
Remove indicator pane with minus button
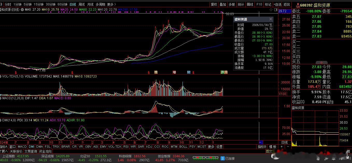pyautogui.click(x=288, y=147)
